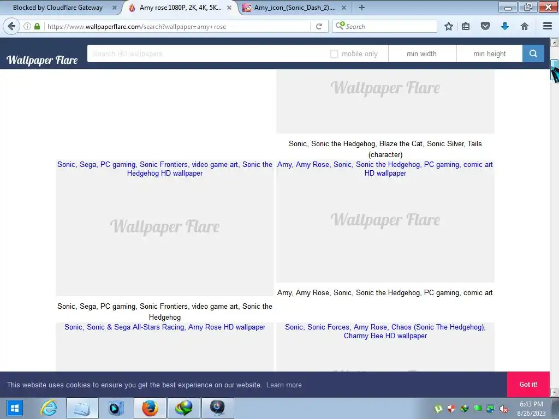Image resolution: width=559 pixels, height=419 pixels.
Task: Open site information icon in address bar
Action: click(27, 26)
